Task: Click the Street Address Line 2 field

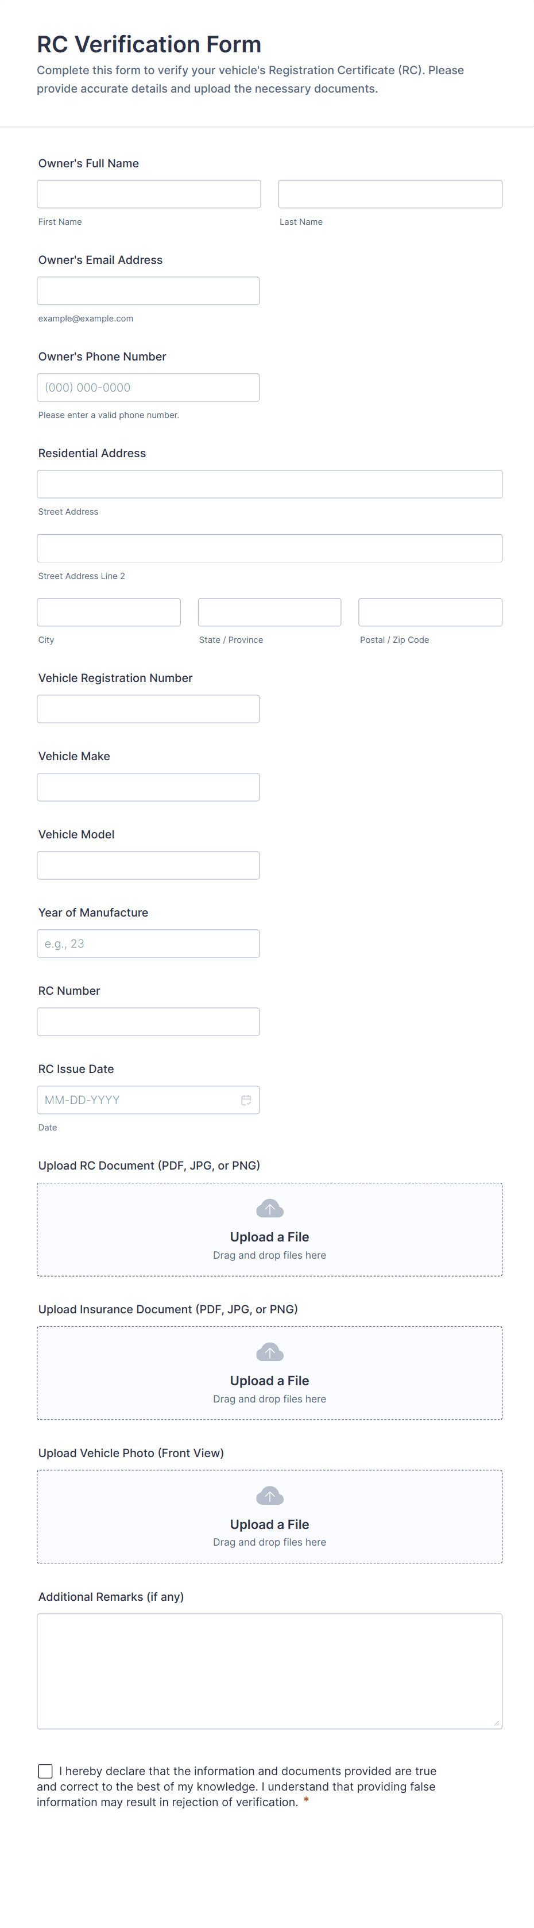Action: [269, 548]
